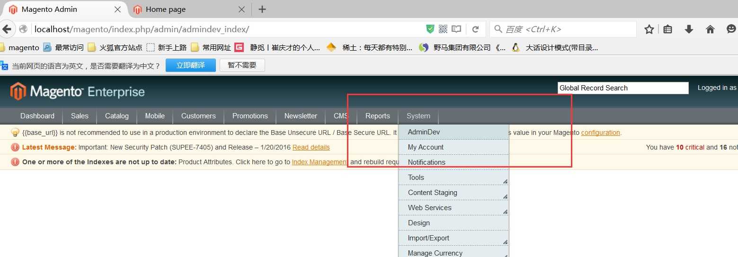Open the Sales menu
738x257 pixels.
tap(80, 116)
